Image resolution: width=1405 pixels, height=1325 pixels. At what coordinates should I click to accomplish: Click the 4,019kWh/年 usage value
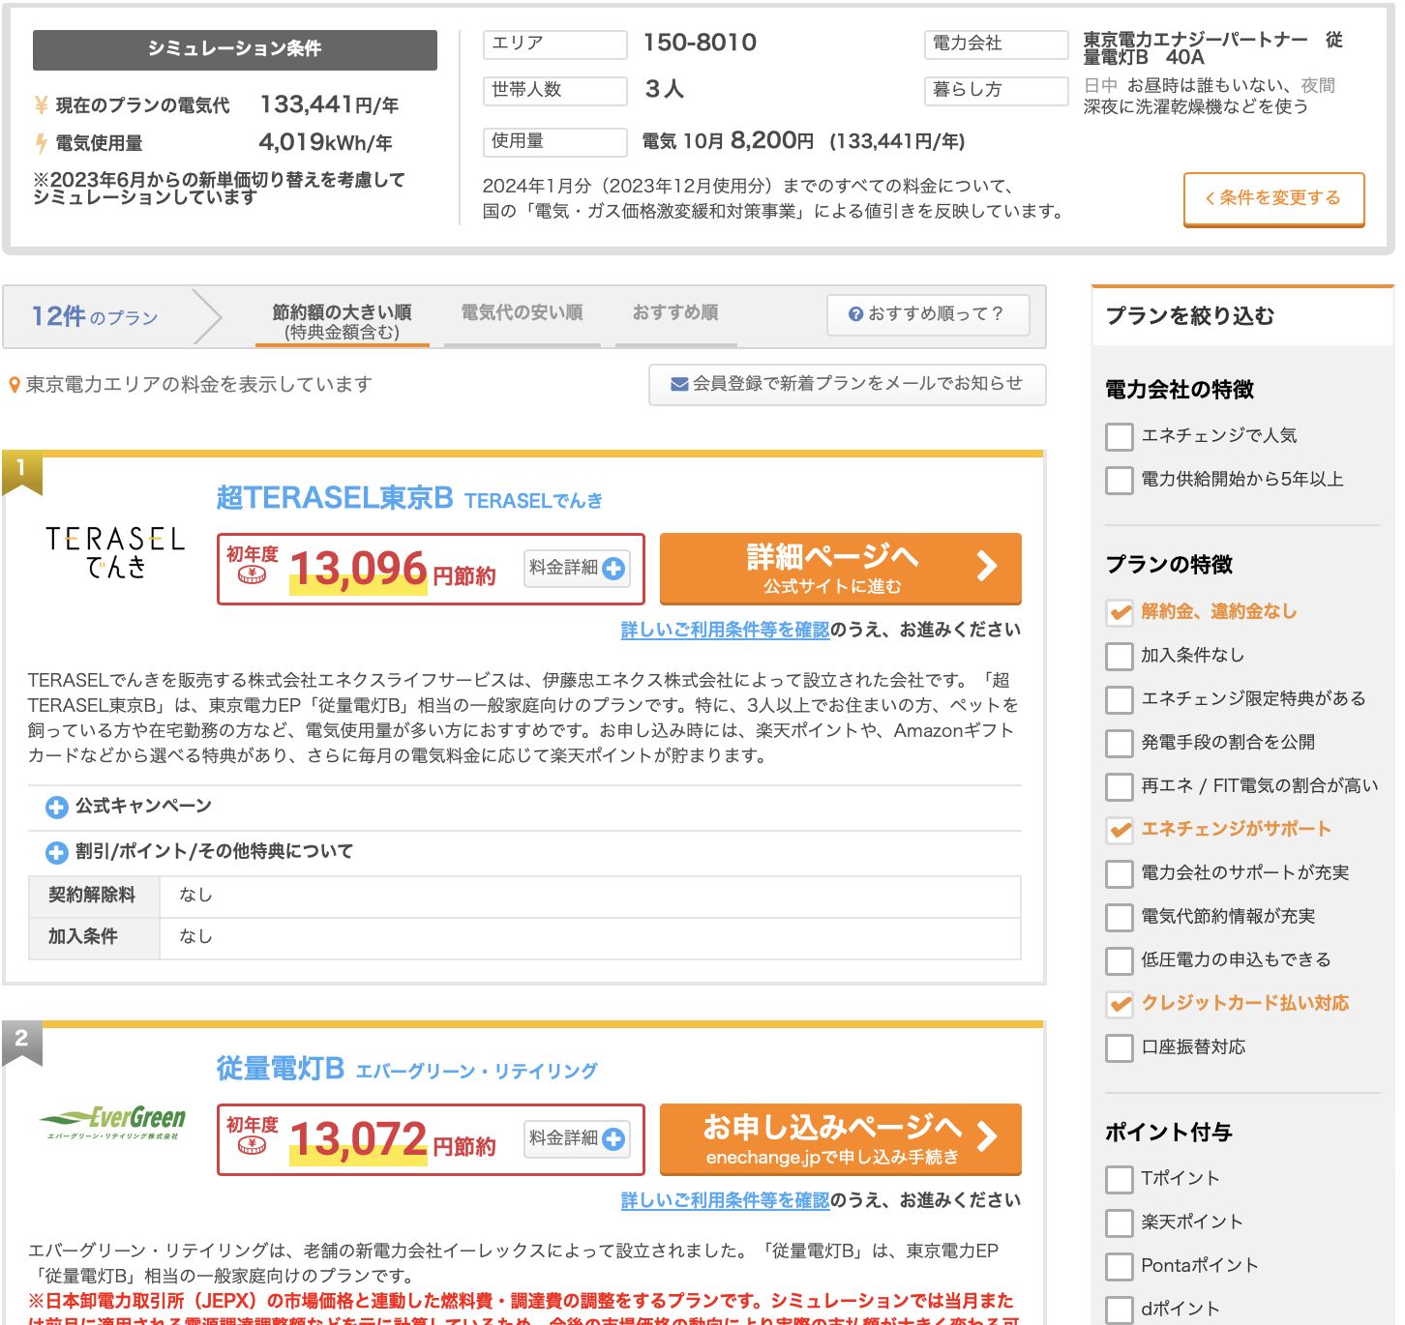point(326,143)
